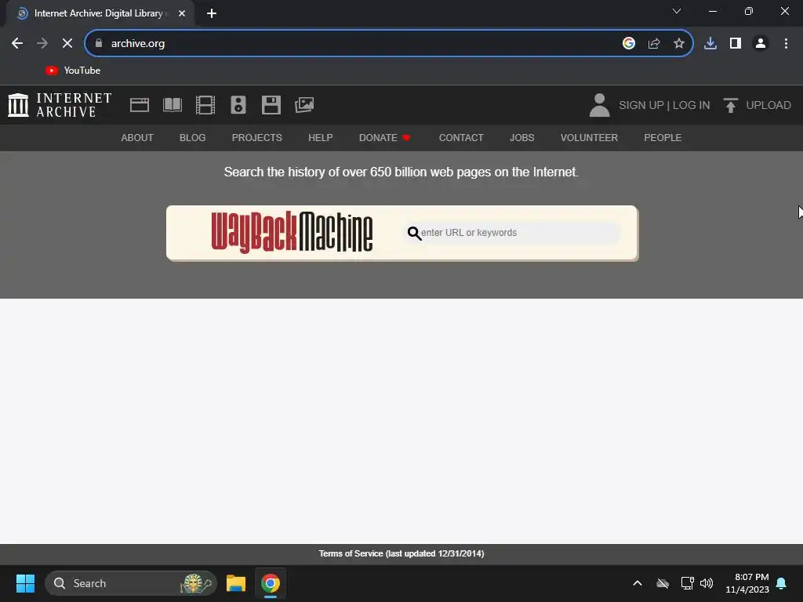Click the SIGN UP link
The width and height of the screenshot is (803, 602).
click(x=641, y=105)
